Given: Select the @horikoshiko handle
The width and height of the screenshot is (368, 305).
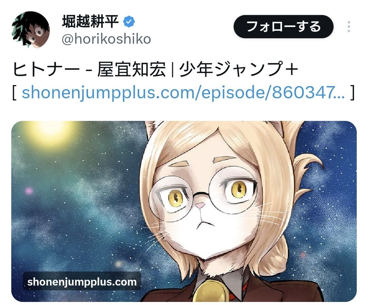Looking at the screenshot, I should click(x=106, y=39).
